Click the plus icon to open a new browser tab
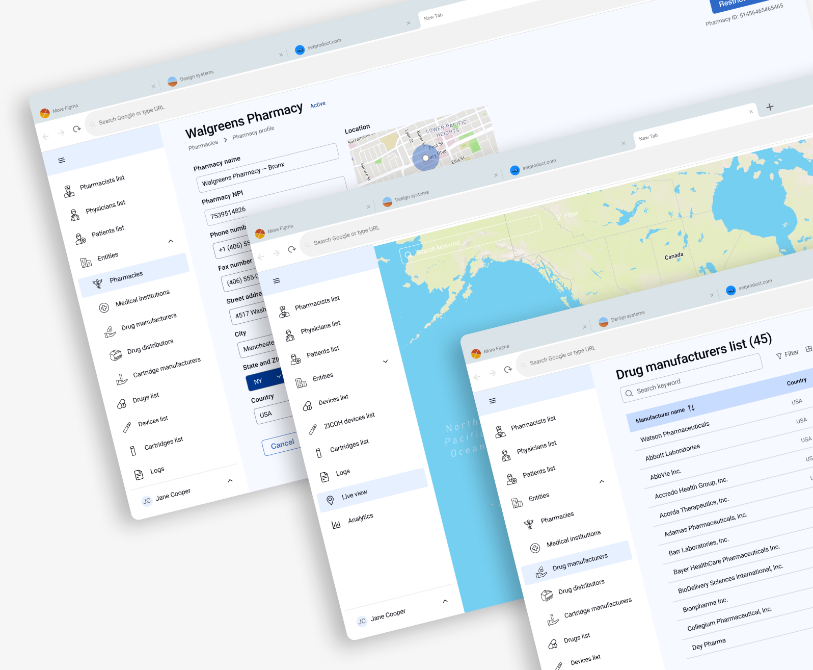 click(x=770, y=107)
